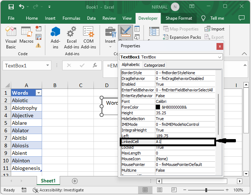Select cell containing Abiogenesis

pyautogui.click(x=26, y=168)
